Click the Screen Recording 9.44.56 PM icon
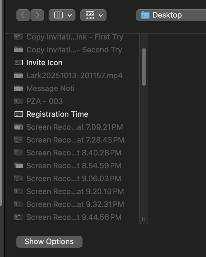 pyautogui.click(x=19, y=217)
